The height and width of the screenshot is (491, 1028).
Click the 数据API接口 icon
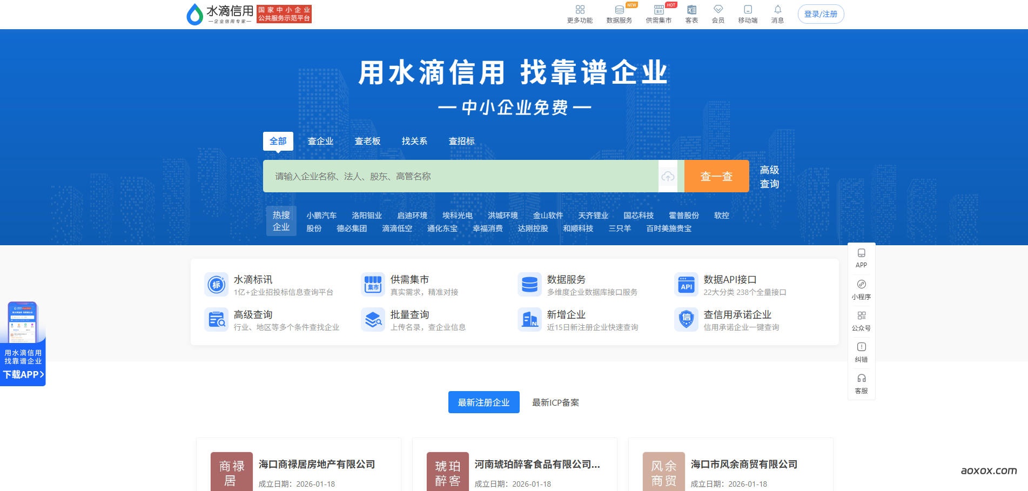point(686,285)
